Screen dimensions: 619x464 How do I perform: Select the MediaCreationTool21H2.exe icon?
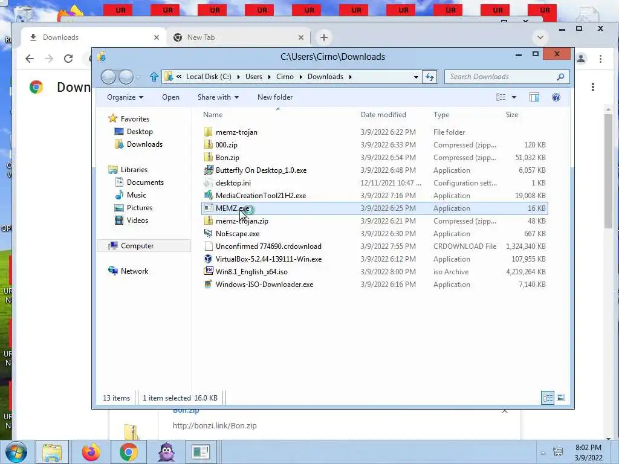[209, 195]
